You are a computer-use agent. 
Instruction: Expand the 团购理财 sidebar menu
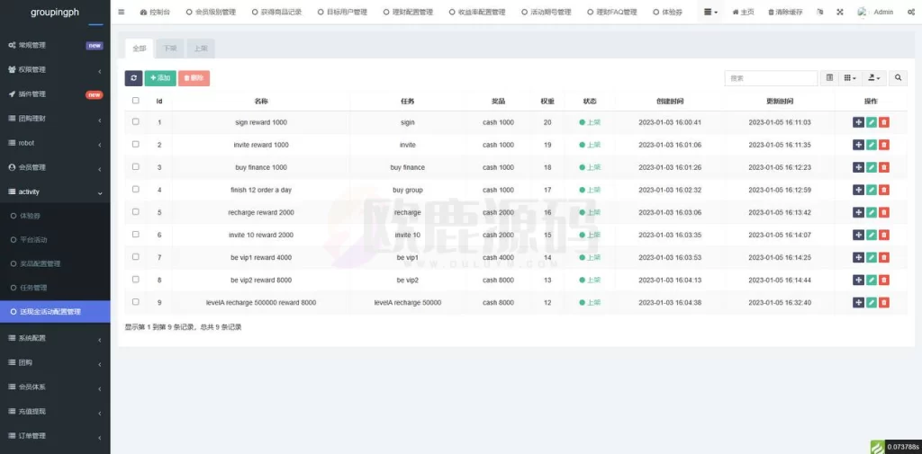point(55,119)
